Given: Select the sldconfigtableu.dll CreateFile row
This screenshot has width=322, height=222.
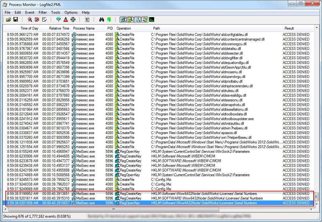Looking at the screenshot, I should pyautogui.click(x=158, y=35).
